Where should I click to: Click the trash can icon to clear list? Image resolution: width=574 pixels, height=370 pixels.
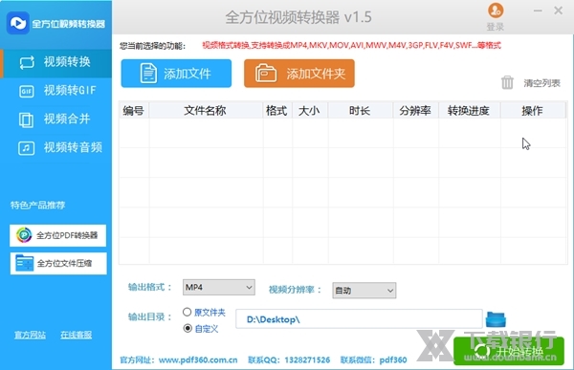pos(507,82)
